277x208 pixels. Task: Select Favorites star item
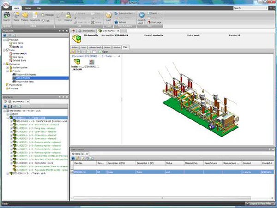pyautogui.click(x=12, y=89)
